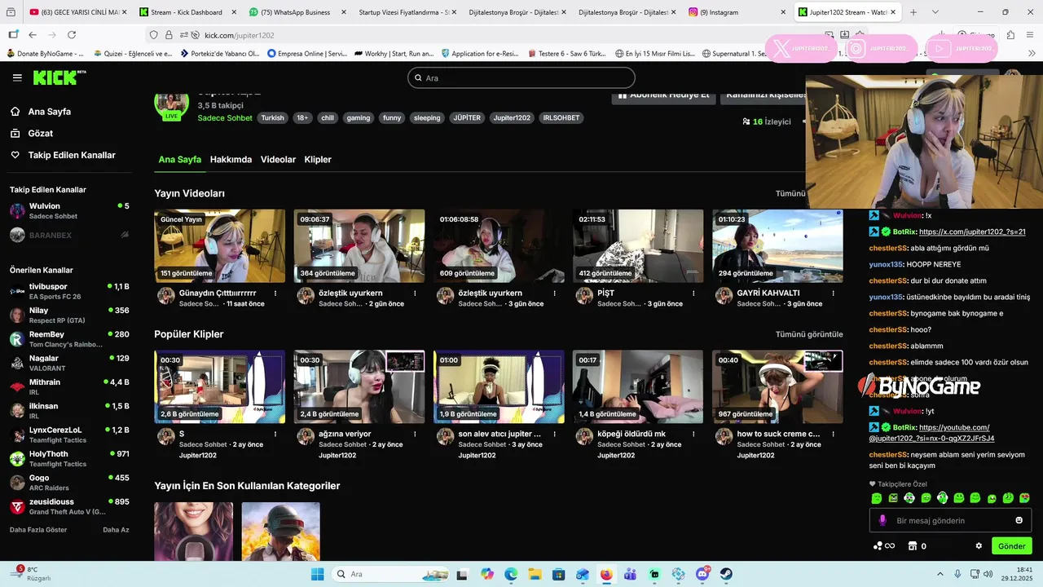The width and height of the screenshot is (1043, 587).
Task: Open the Kick hamburger sidebar menu
Action: coord(17,77)
